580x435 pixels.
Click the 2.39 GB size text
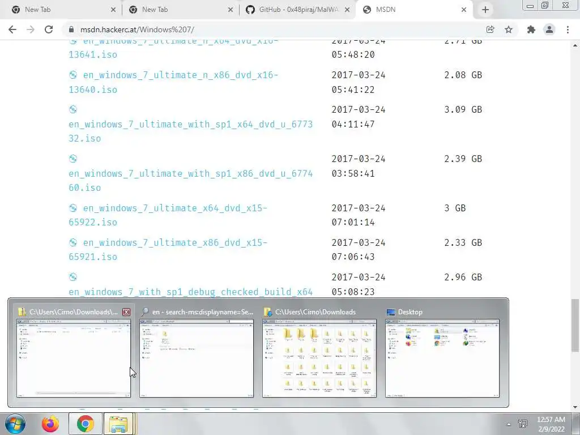(463, 159)
